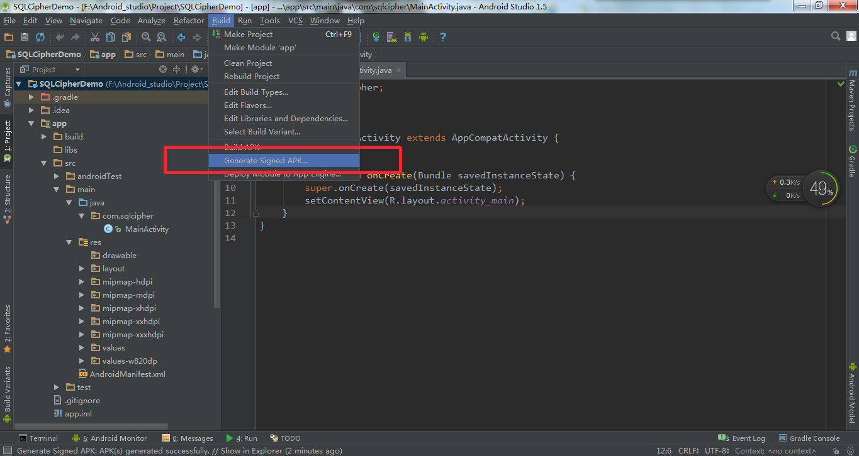Open the UTF-8 encoding selector
This screenshot has height=456, width=859.
coord(717,450)
